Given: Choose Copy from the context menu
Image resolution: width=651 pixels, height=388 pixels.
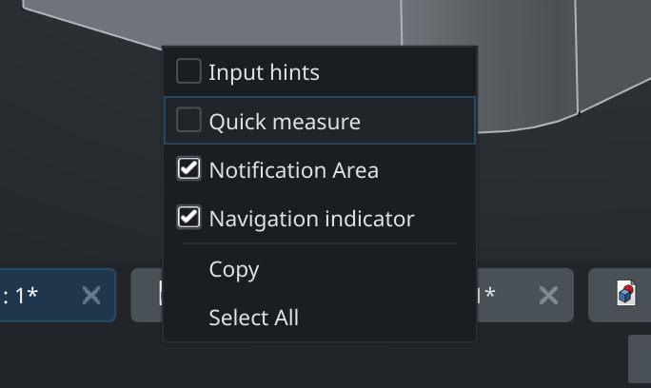Looking at the screenshot, I should point(234,269).
